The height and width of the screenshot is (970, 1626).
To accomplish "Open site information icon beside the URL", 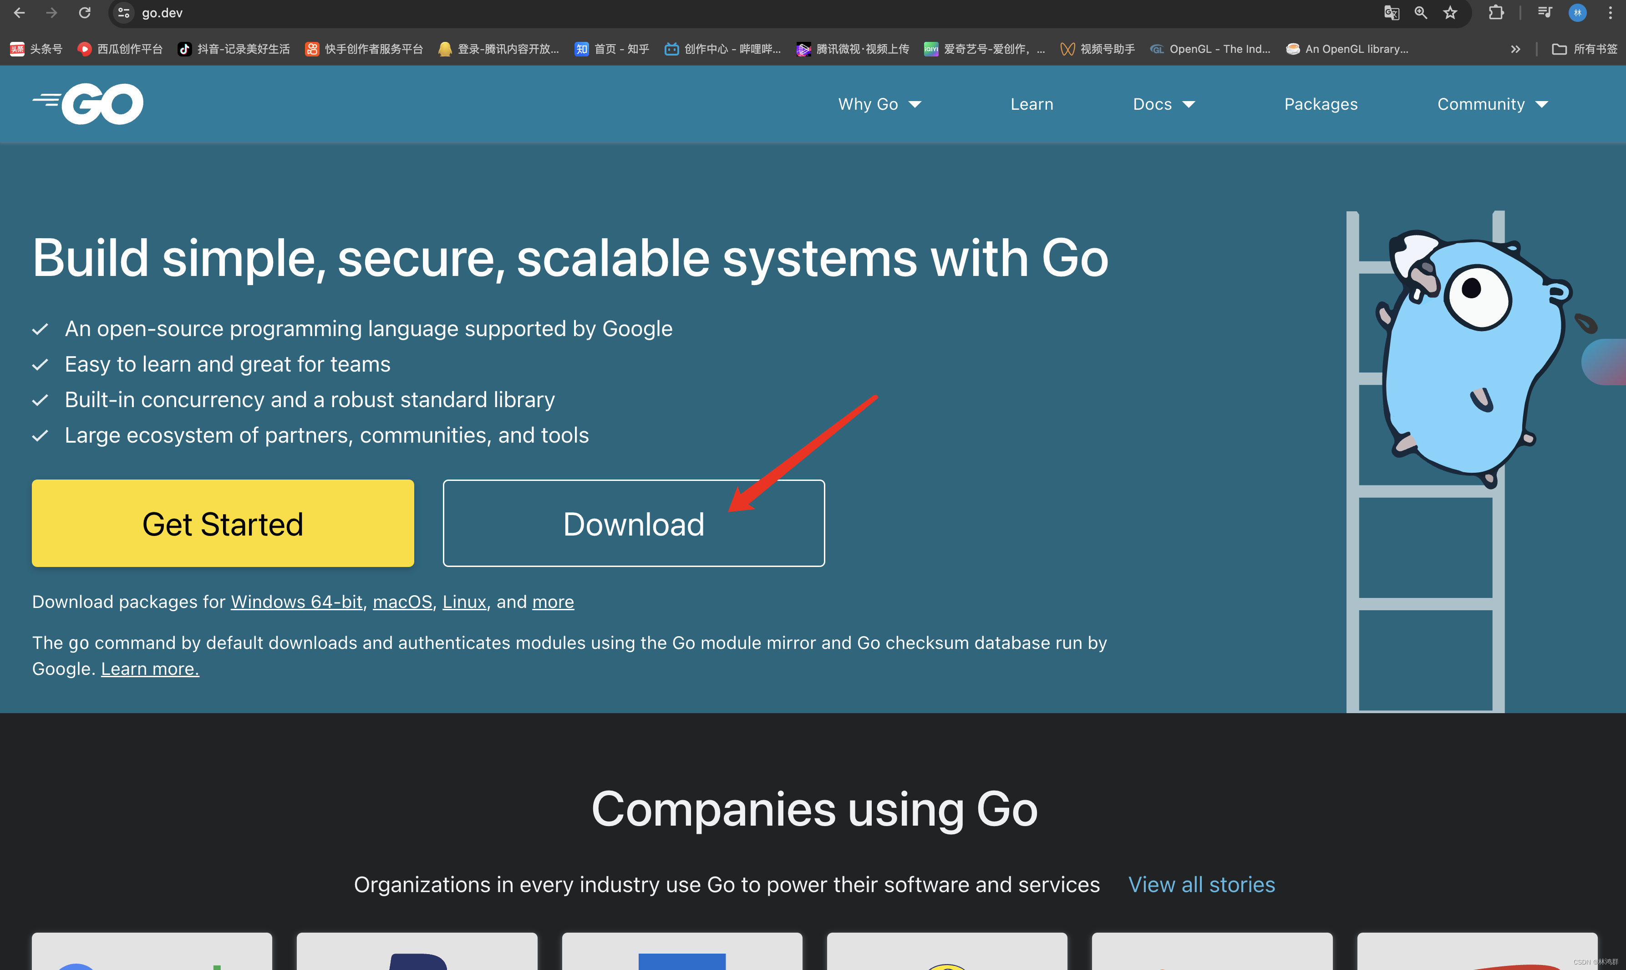I will pos(123,12).
